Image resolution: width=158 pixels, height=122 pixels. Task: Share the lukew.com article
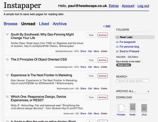(83, 114)
